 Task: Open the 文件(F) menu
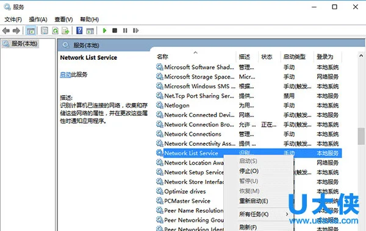13,20
